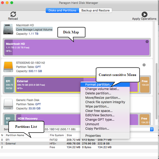Choose Wipe partition... menu item
The width and height of the screenshot is (159, 159).
105,107
